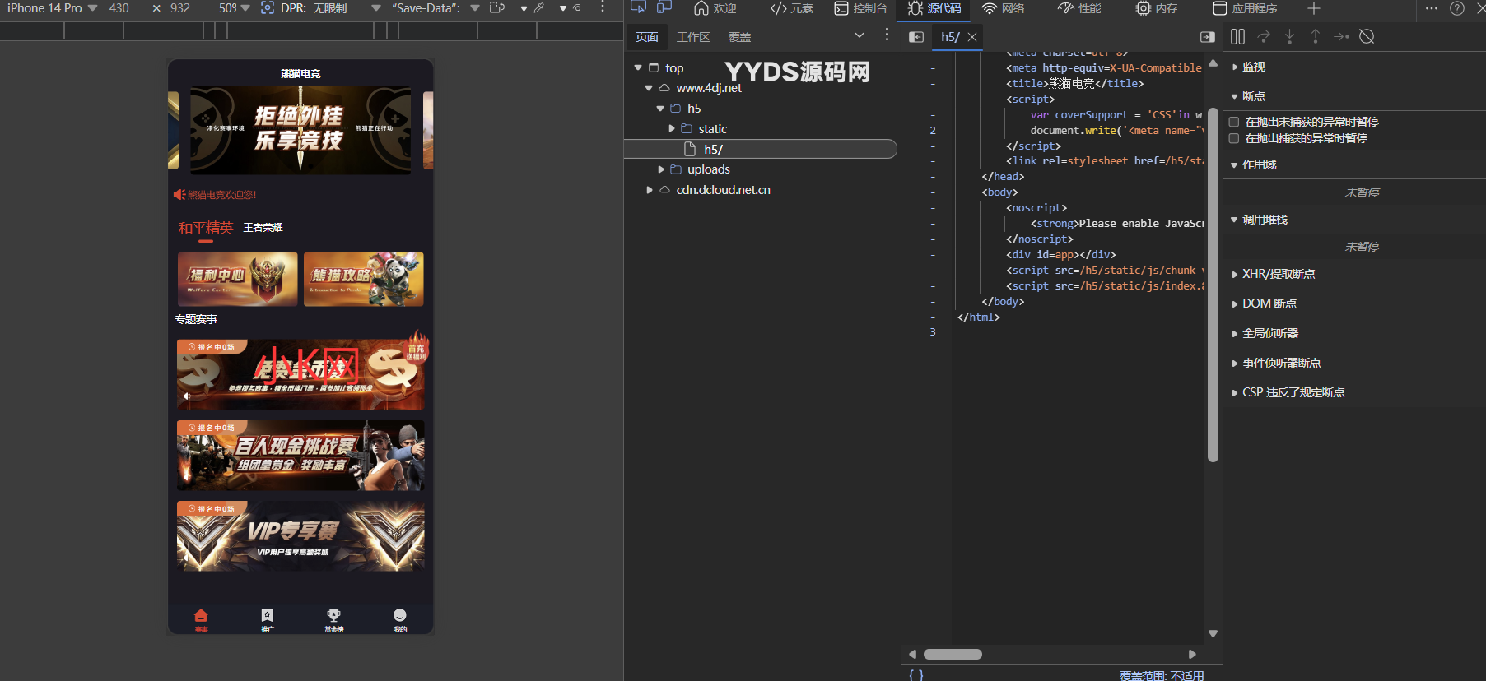Screen dimensions: 1486x681
Task: Collapse the top frame tree node
Action: pyautogui.click(x=638, y=67)
